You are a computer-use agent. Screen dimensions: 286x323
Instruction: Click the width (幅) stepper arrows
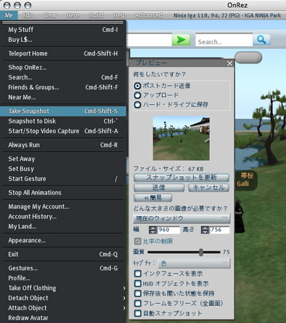(x=153, y=230)
